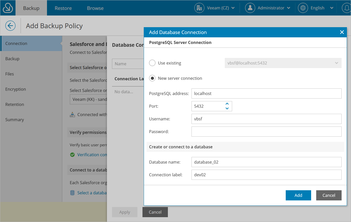Click the Username field containing vbsf
This screenshot has height=222, width=351.
(266, 119)
